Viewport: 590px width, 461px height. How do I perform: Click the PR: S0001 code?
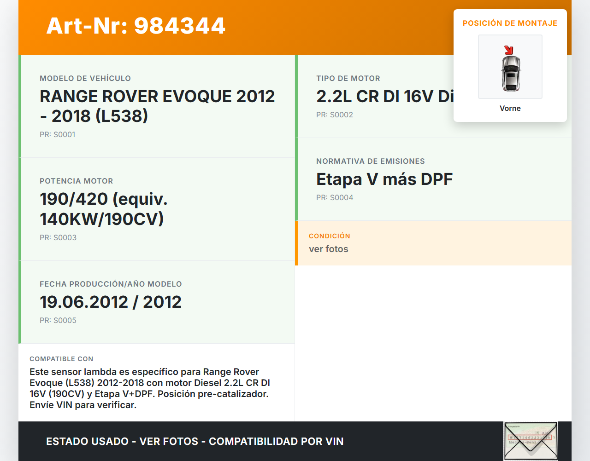(x=57, y=134)
